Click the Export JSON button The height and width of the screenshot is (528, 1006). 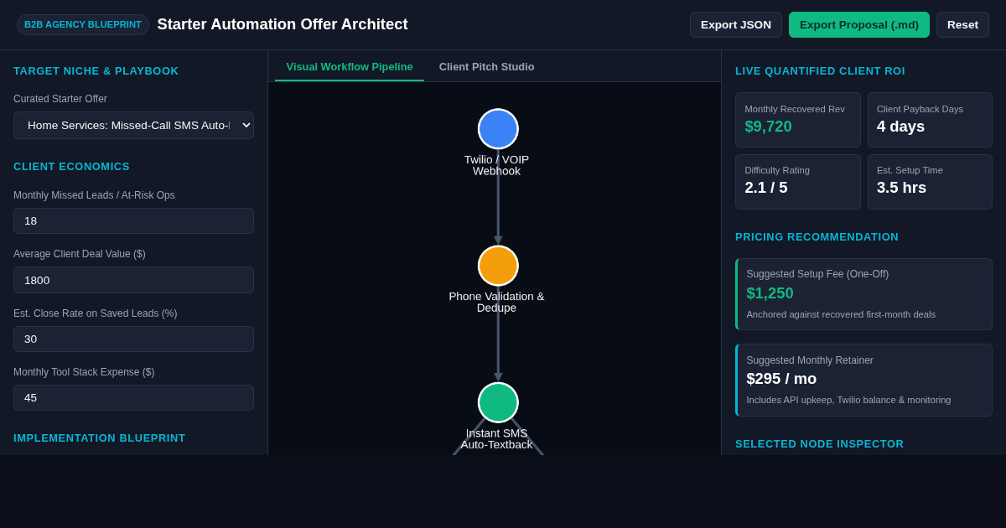[x=736, y=24]
